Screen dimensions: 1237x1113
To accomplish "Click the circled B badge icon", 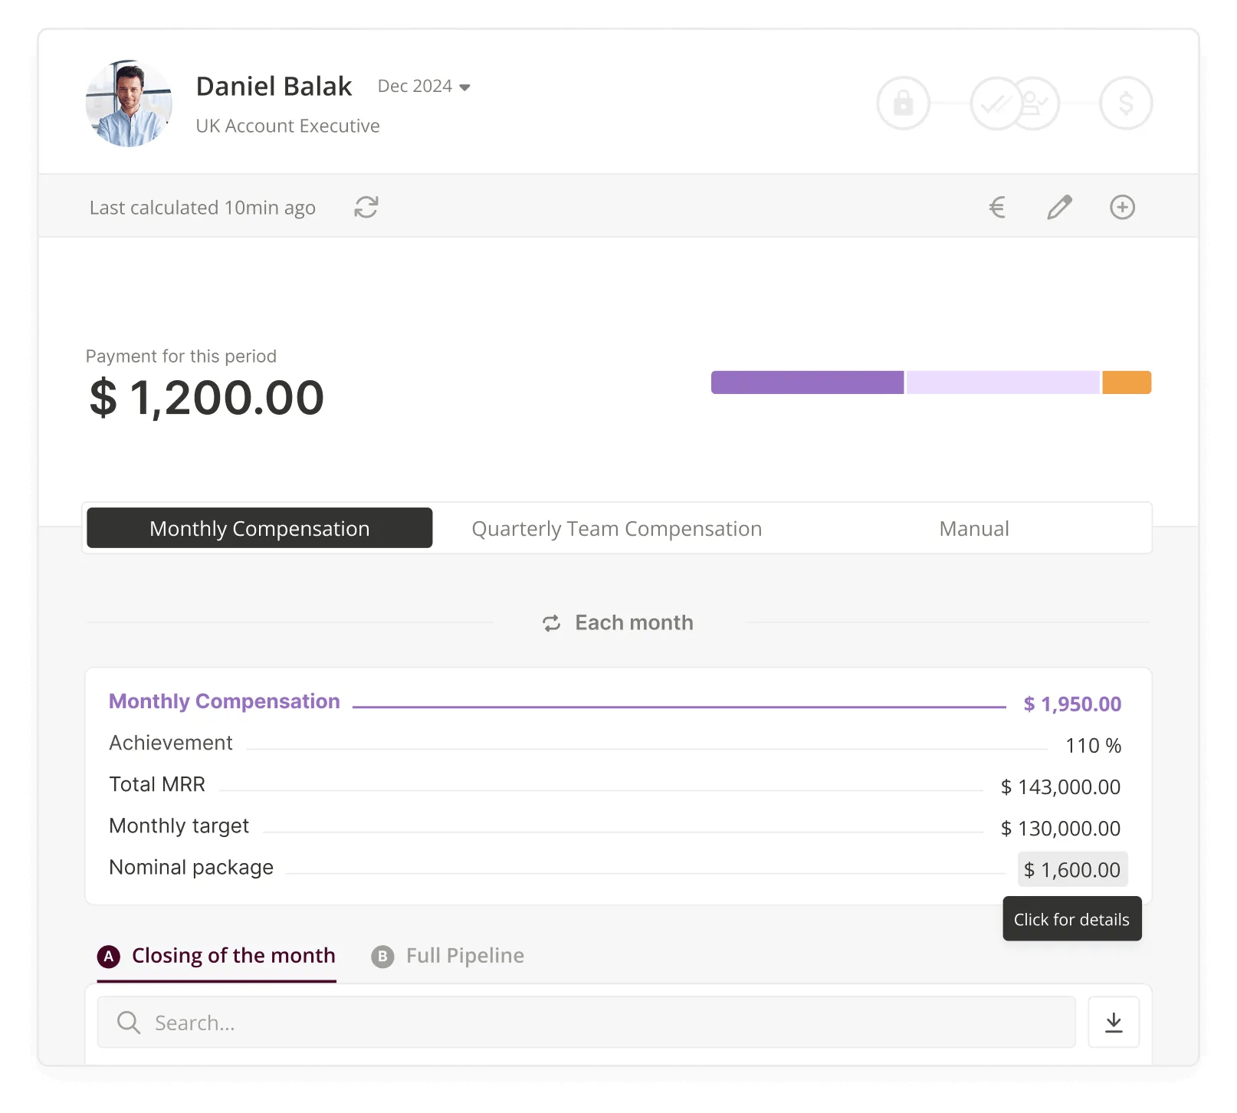I will point(382,956).
